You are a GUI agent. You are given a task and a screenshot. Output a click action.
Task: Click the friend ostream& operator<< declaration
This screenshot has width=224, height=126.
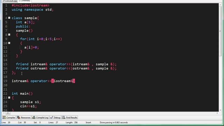click(x=66, y=69)
